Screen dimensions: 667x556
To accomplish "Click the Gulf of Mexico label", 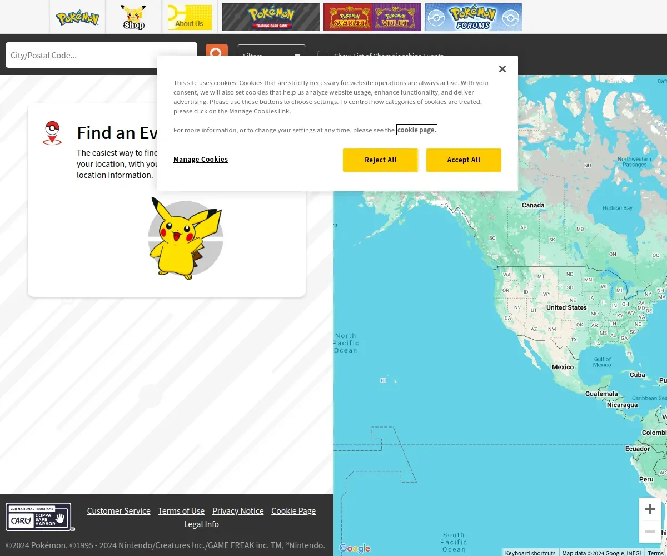I will (x=602, y=362).
